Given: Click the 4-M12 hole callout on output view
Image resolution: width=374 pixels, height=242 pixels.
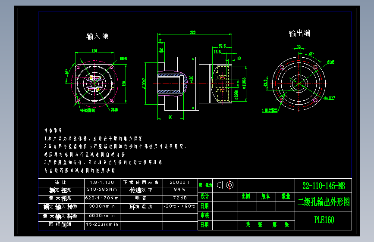Looking at the screenshot, I should click(x=270, y=110).
